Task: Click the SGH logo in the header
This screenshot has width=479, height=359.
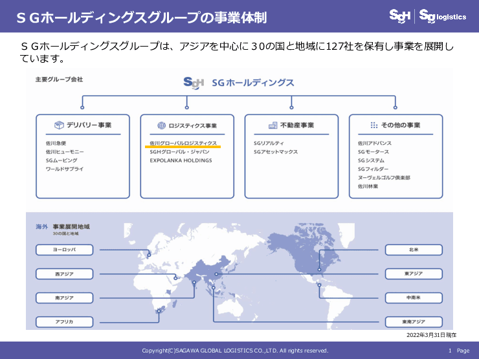Action: (399, 16)
